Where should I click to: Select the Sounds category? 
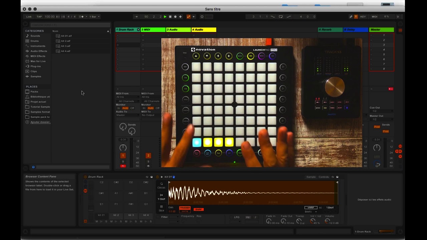pyautogui.click(x=35, y=36)
